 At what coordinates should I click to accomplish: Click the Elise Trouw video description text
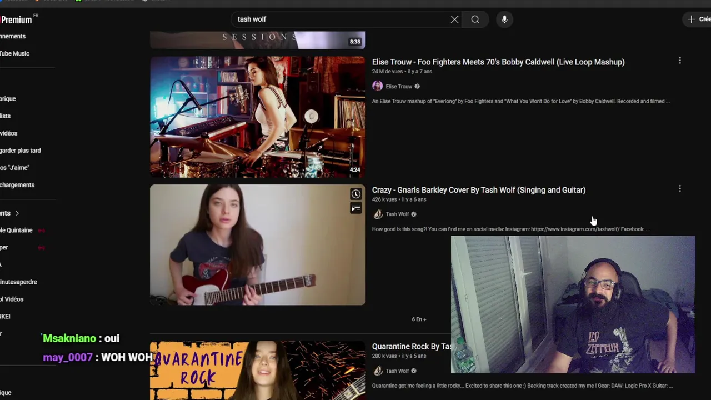click(x=521, y=102)
